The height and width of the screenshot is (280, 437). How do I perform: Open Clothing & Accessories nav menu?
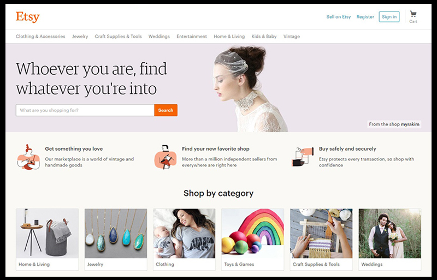pos(40,37)
